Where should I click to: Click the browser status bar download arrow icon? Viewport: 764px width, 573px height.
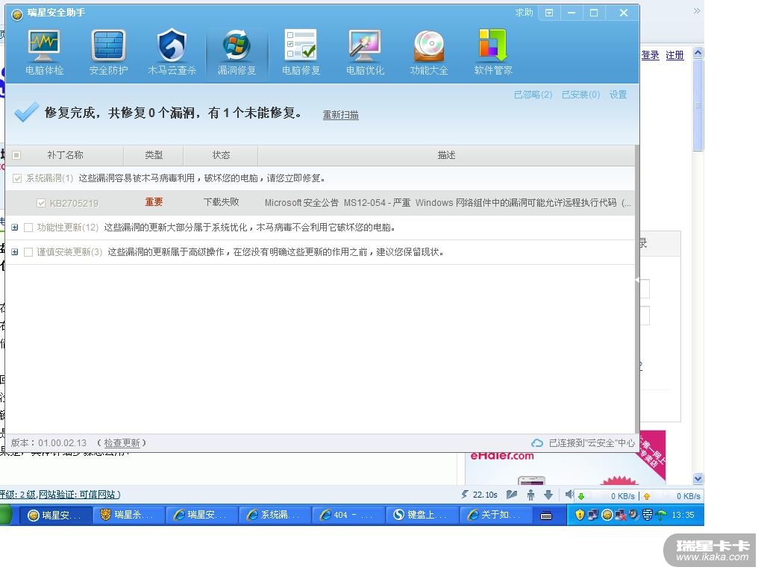tap(548, 495)
